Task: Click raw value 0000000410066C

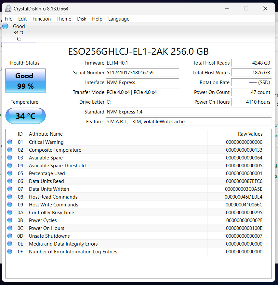Action: 244,205
